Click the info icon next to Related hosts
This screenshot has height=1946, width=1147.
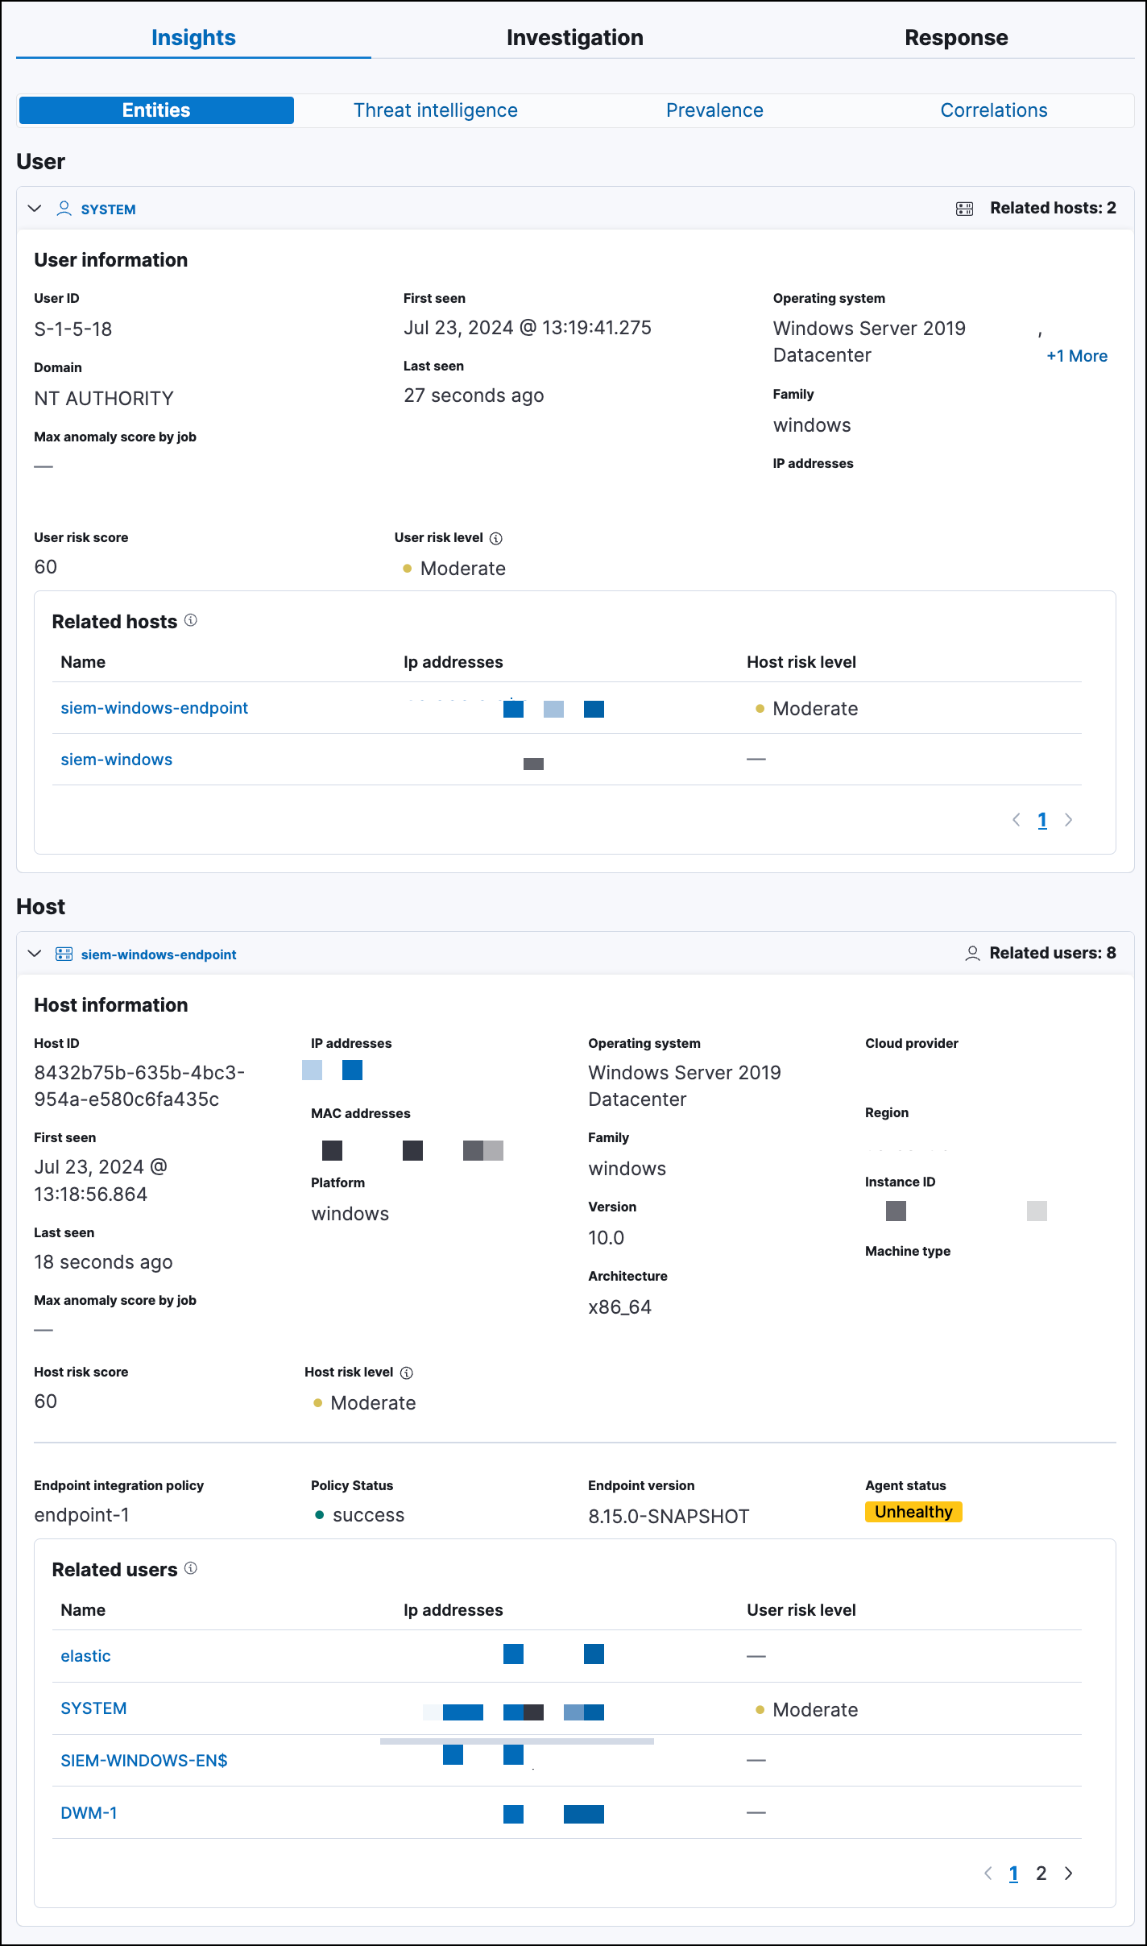[191, 620]
